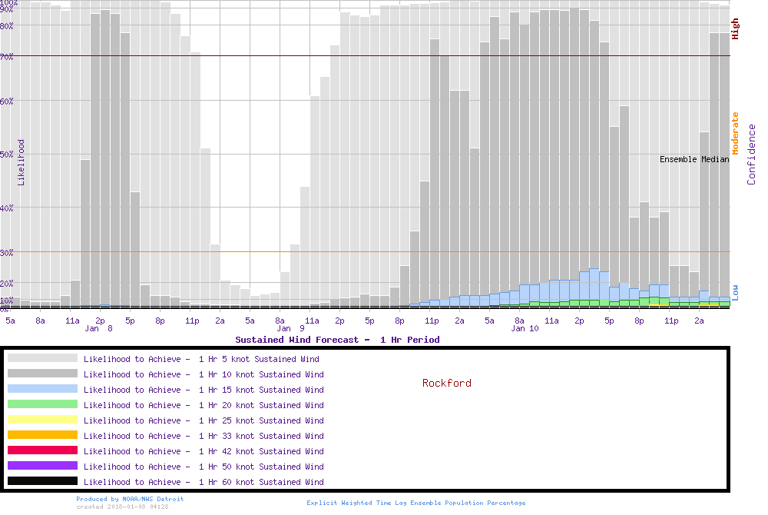Click the Jan 8 date label

pyautogui.click(x=99, y=329)
